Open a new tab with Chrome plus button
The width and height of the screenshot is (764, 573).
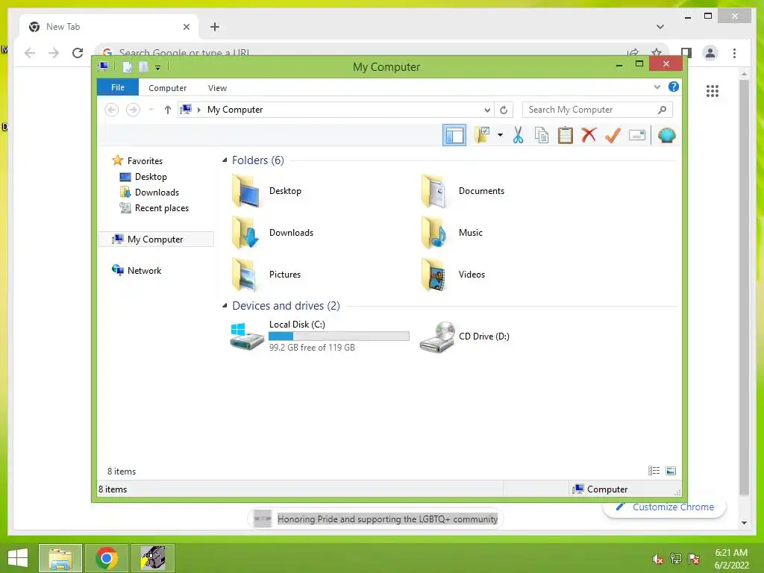(214, 27)
